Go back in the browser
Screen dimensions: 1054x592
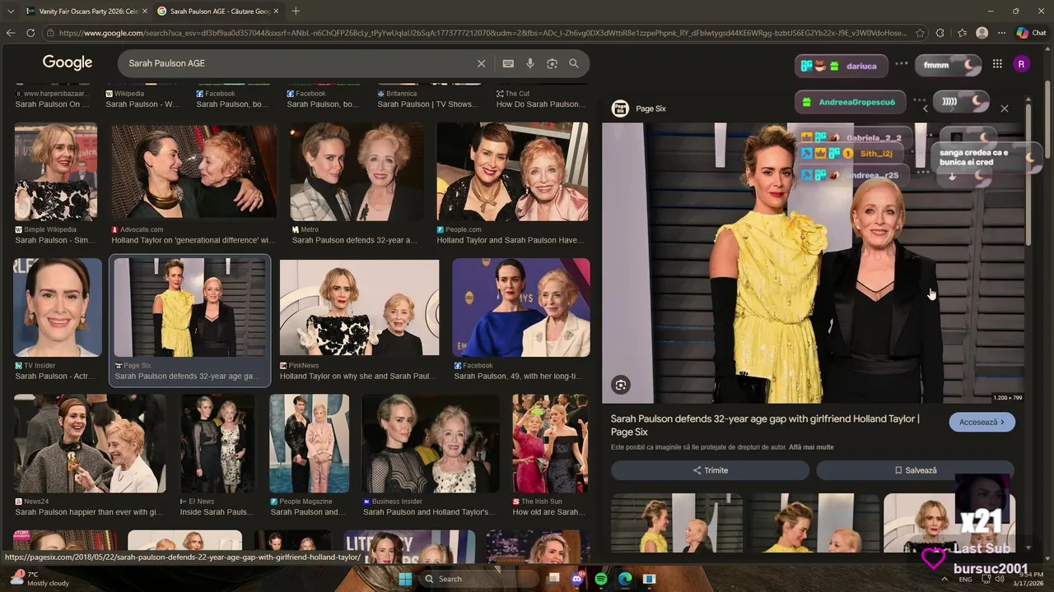coord(11,33)
